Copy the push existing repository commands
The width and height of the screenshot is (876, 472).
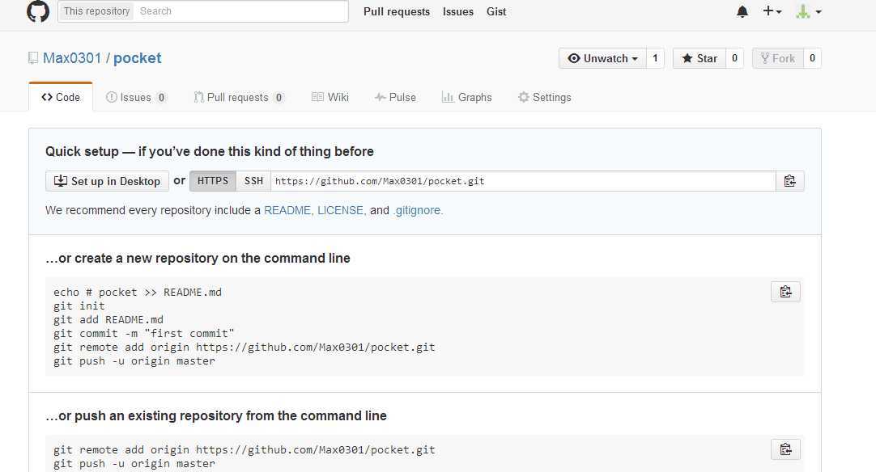click(785, 449)
